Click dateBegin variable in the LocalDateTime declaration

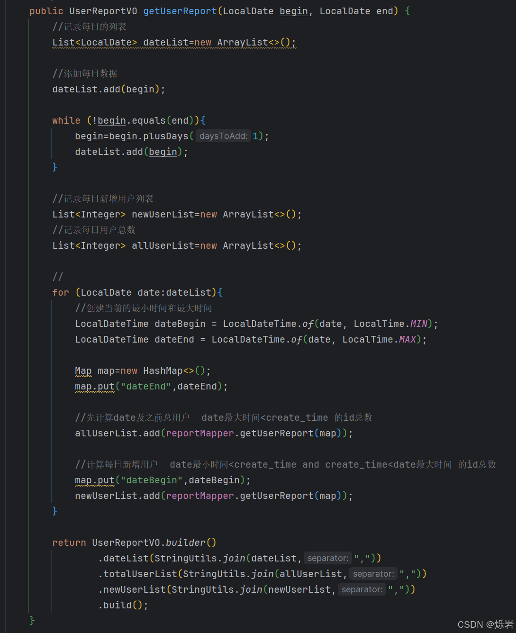(x=180, y=324)
